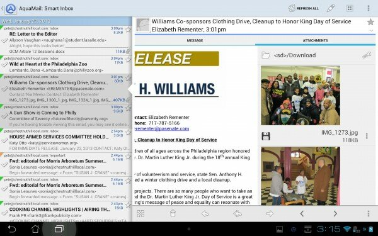This screenshot has width=378, height=236.
Task: Tap the AquaMail app logo icon
Action: 11,9
